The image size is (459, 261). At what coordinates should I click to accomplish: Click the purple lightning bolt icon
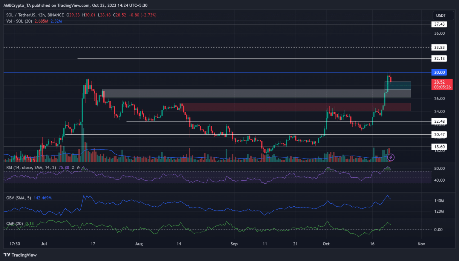tap(391, 157)
